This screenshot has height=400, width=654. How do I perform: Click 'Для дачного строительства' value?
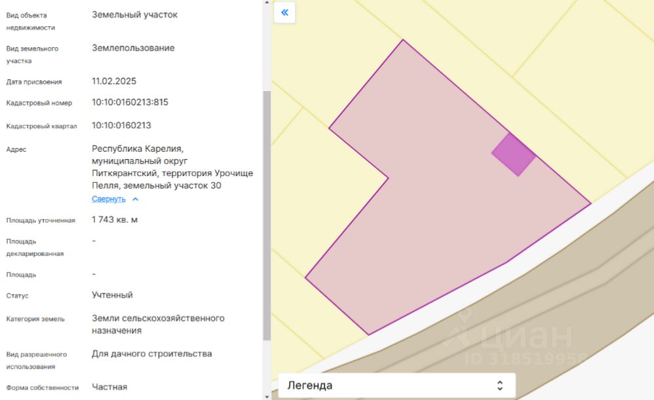click(152, 354)
